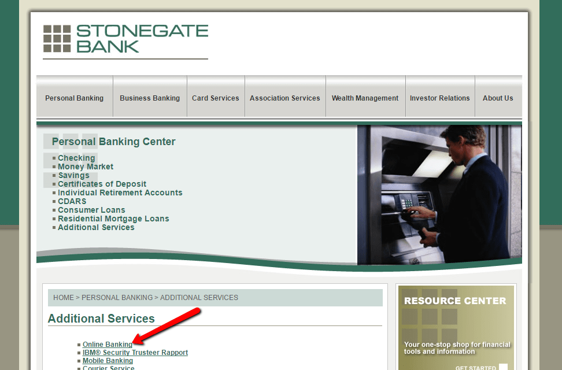
Task: Switch to the Card Services section
Action: point(216,98)
